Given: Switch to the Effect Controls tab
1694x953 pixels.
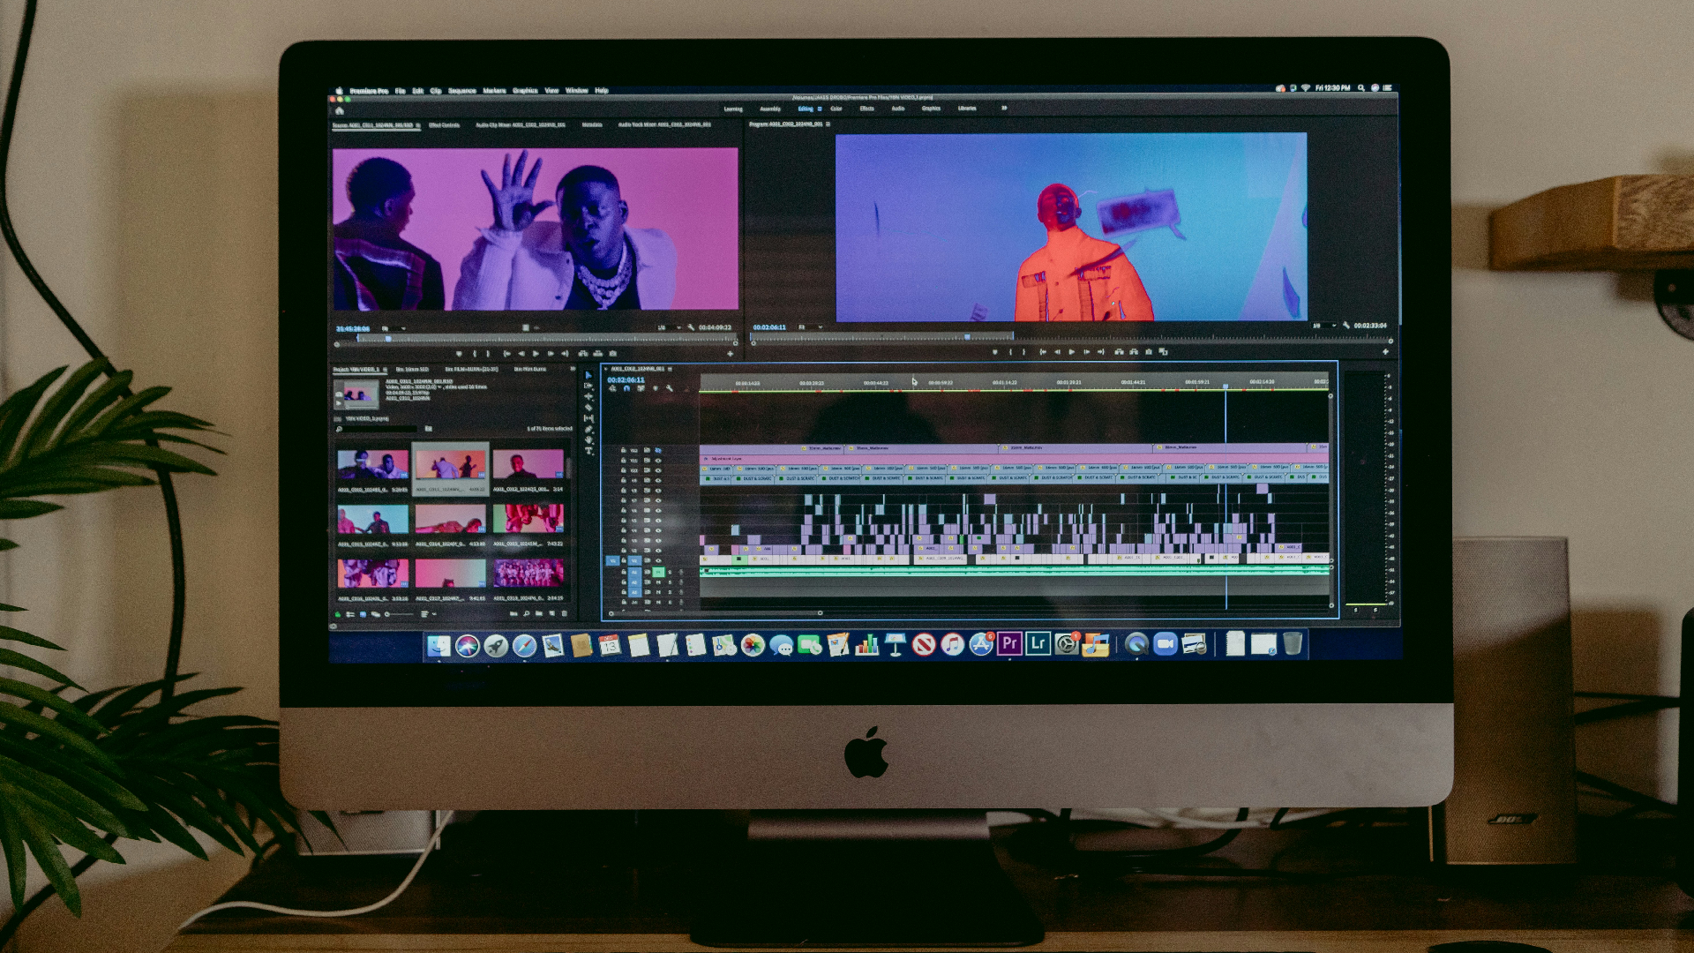Looking at the screenshot, I should tap(444, 125).
